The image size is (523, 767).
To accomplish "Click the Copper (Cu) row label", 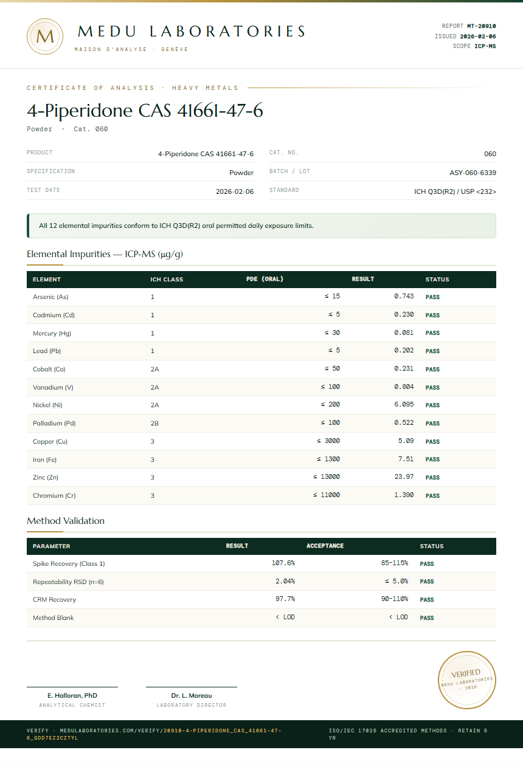I will point(50,441).
